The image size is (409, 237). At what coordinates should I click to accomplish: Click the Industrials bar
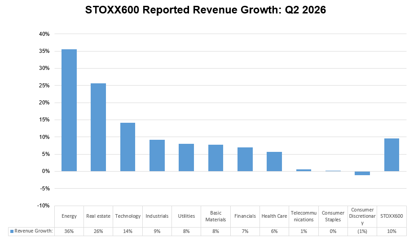tap(157, 155)
